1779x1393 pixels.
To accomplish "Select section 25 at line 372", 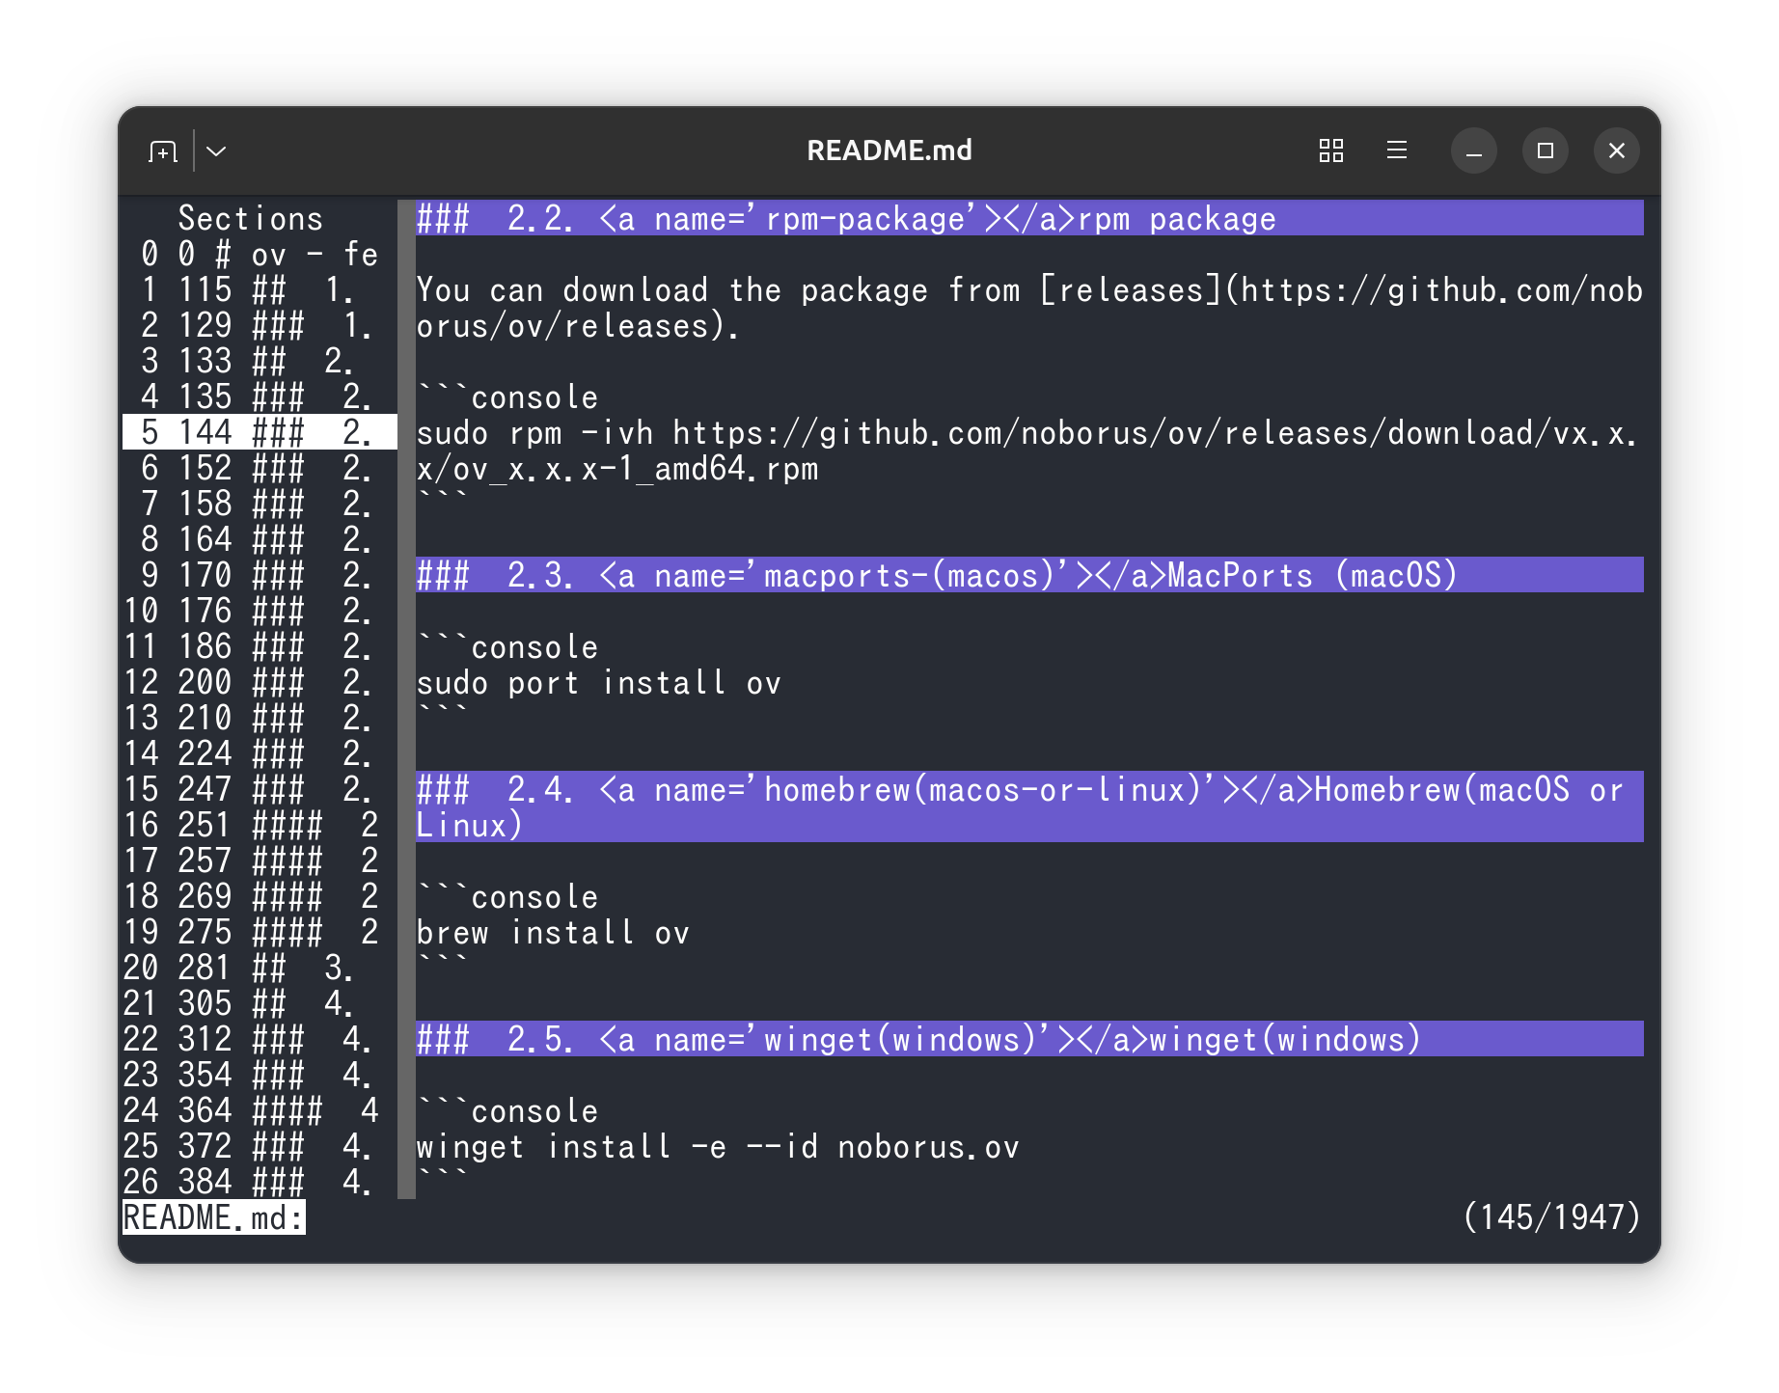I will pos(260,1146).
